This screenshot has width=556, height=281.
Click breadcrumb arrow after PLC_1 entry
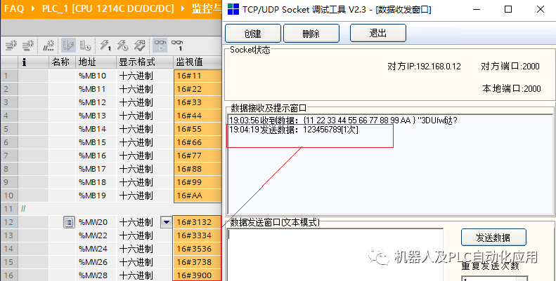(x=183, y=8)
